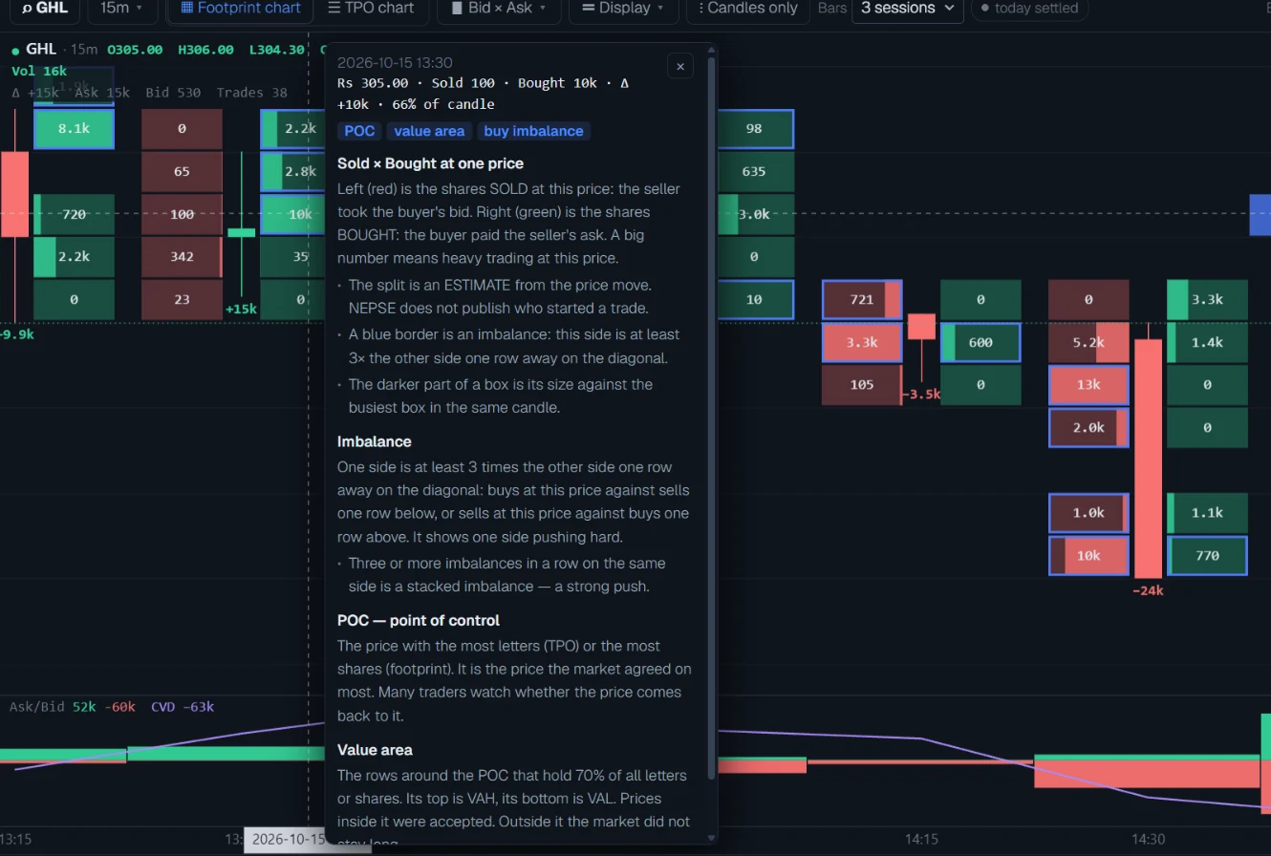The height and width of the screenshot is (856, 1271).
Task: Open the GHL symbol search
Action: pos(44,9)
